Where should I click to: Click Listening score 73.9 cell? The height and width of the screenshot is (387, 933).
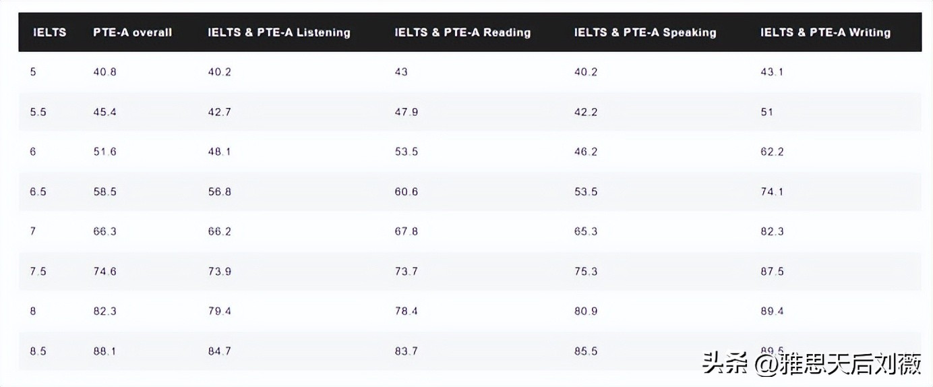[x=220, y=271]
